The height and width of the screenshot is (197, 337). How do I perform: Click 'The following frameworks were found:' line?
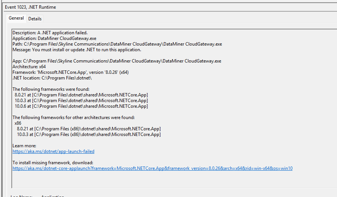[51, 89]
